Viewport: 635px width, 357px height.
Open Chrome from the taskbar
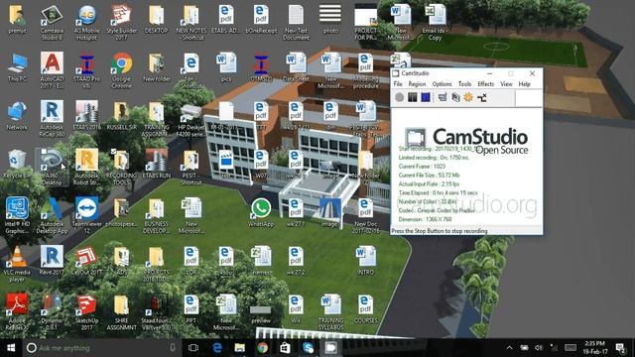[x=262, y=348]
